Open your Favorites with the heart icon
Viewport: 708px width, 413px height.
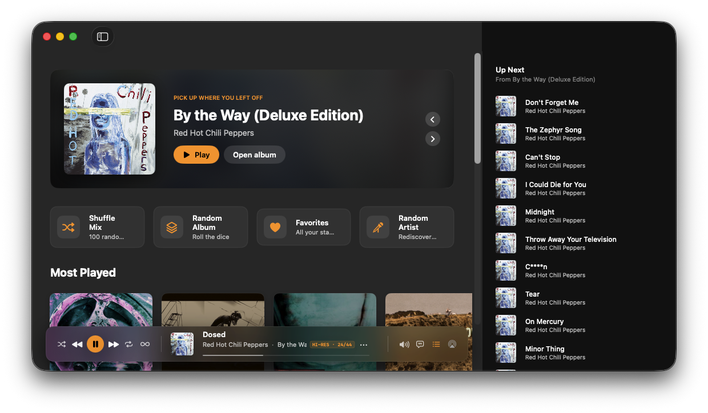[x=275, y=226]
